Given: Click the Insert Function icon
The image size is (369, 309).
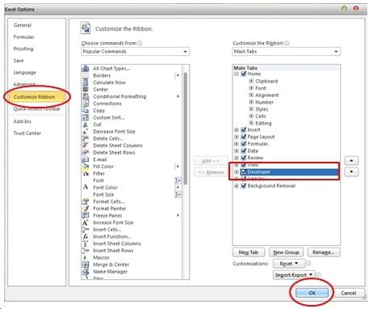Looking at the screenshot, I should point(86,236).
